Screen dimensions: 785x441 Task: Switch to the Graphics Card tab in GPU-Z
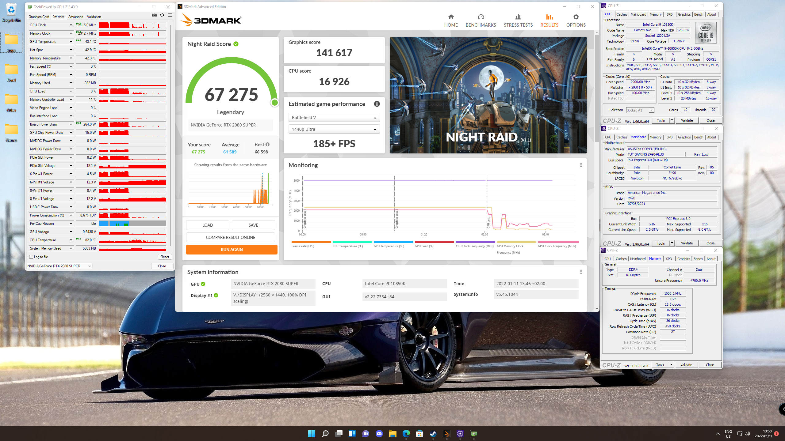39,17
